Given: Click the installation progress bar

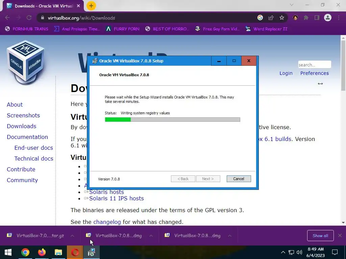Looking at the screenshot, I should coord(173,120).
